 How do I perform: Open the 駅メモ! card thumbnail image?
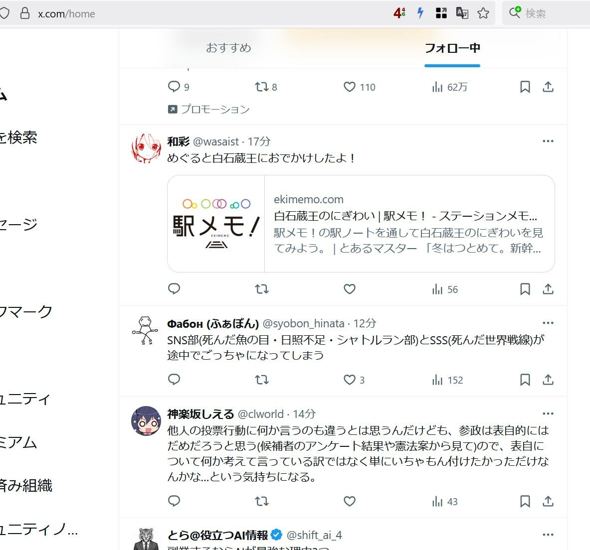[216, 224]
